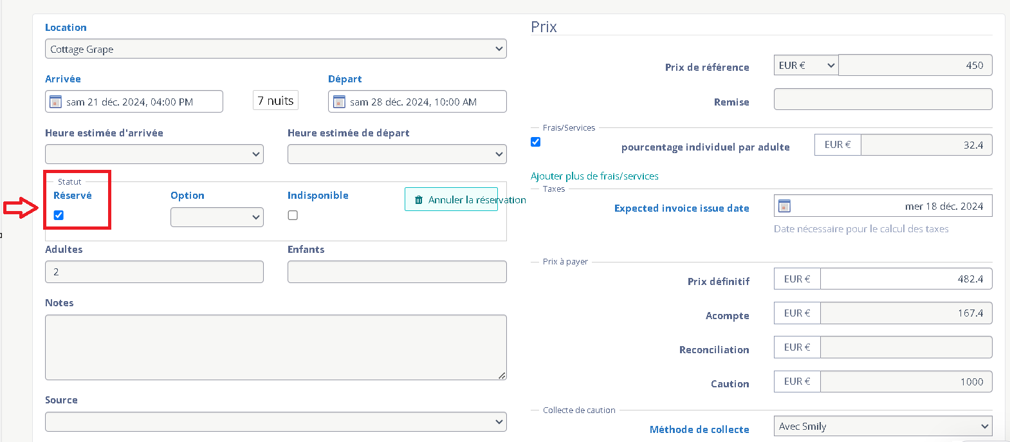Open the Location dropdown showing Cottage Grape
Image resolution: width=1010 pixels, height=442 pixels.
(275, 49)
